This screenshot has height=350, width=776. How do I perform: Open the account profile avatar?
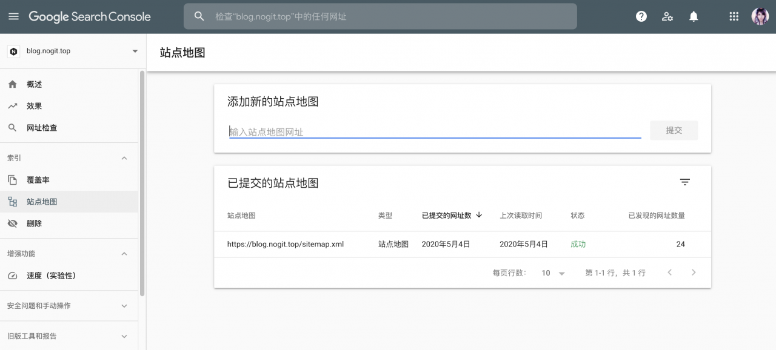pyautogui.click(x=760, y=16)
